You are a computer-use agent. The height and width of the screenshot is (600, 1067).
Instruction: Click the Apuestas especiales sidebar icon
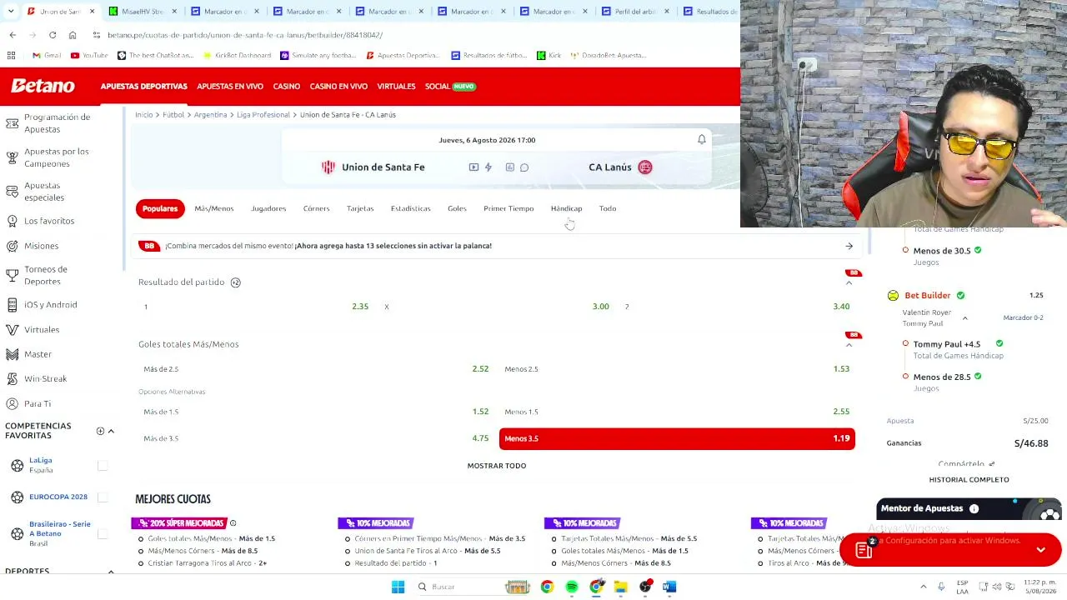13,192
